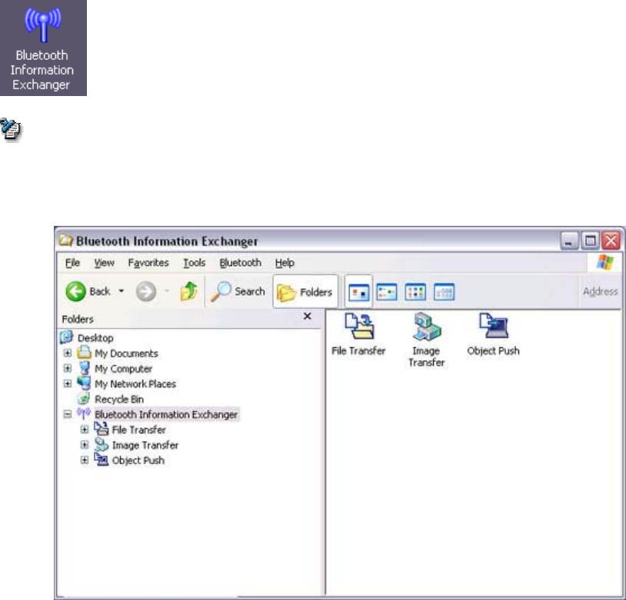The height and width of the screenshot is (600, 626).
Task: Select the first view mode toolbar icon
Action: tap(358, 292)
